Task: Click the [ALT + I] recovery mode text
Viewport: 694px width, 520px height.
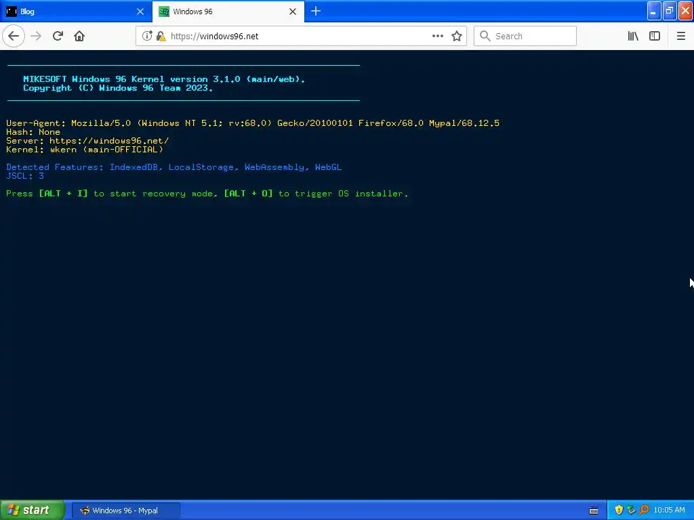Action: pos(63,193)
